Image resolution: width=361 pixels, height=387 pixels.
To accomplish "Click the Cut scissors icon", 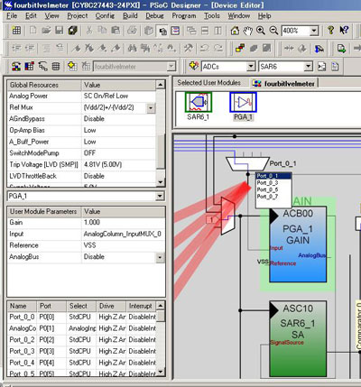I will coord(89,31).
